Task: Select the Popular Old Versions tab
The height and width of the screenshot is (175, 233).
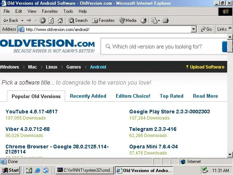Action: pyautogui.click(x=36, y=96)
